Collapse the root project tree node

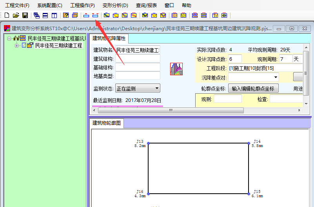click(x=9, y=38)
